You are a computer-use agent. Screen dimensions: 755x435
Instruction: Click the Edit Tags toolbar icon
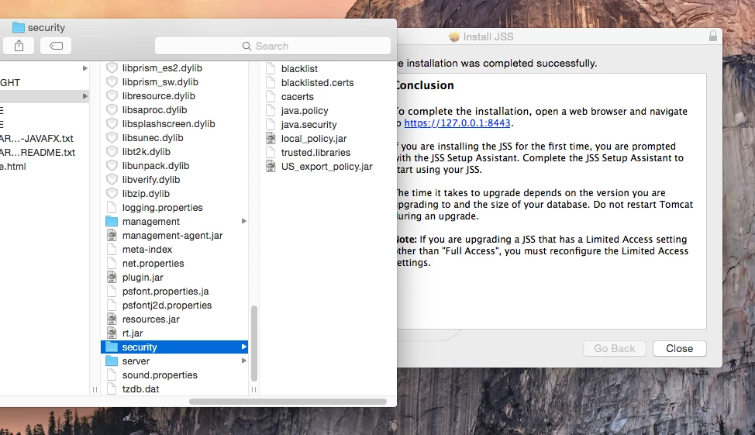[56, 46]
